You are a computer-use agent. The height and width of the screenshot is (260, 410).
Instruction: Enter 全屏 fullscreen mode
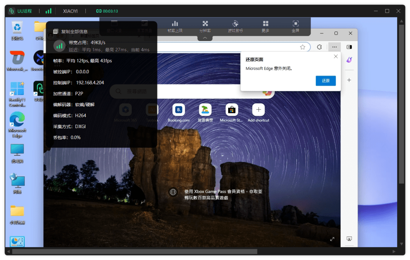click(x=295, y=27)
